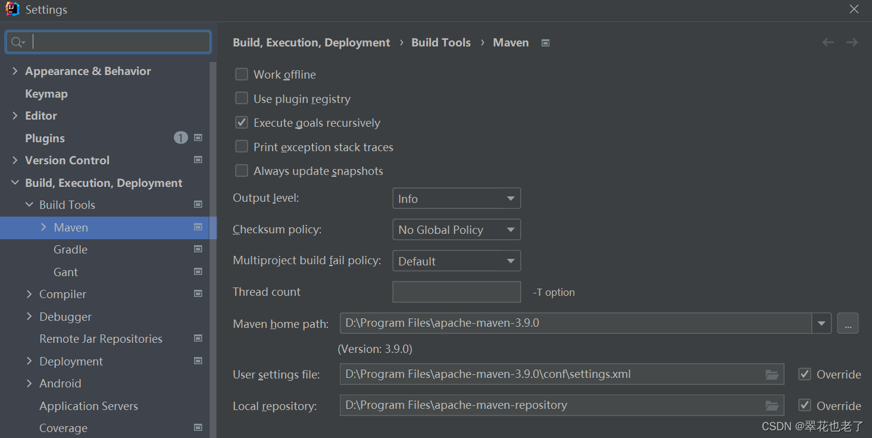The image size is (872, 438).
Task: Click the icon after Maven in breadcrumb
Action: [x=545, y=43]
